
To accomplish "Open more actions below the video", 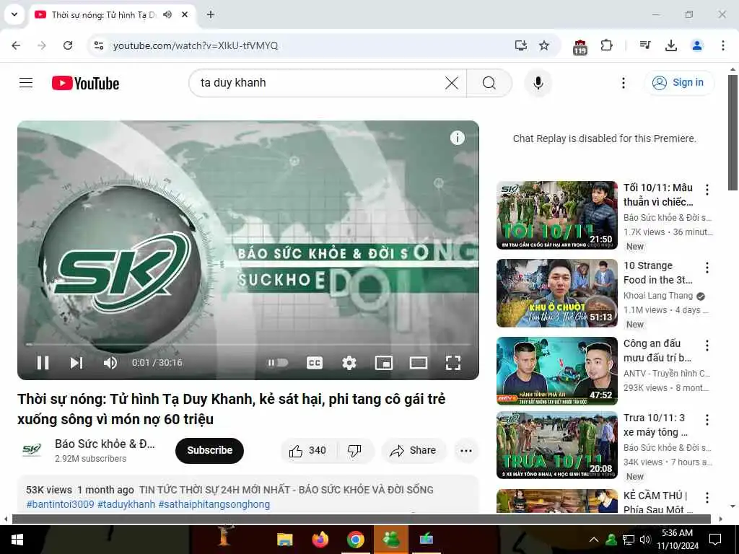I will tap(466, 451).
